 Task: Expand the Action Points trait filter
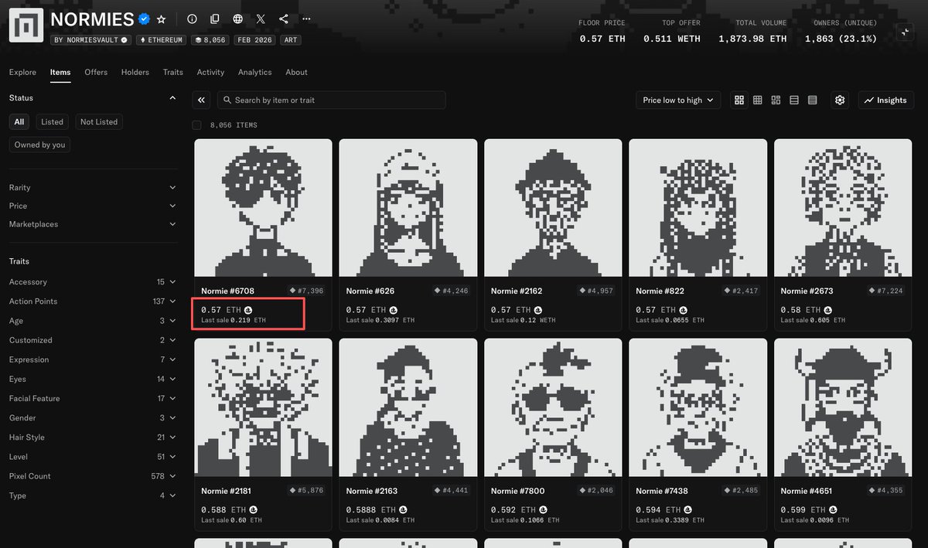(93, 301)
